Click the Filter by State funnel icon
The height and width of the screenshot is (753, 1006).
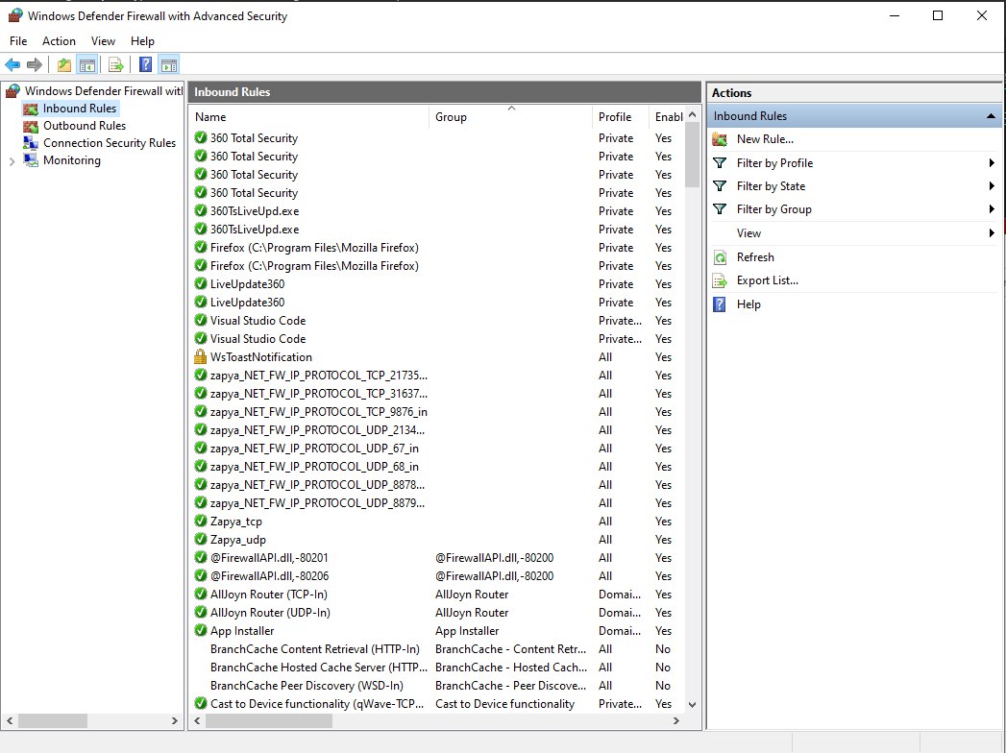pos(720,186)
